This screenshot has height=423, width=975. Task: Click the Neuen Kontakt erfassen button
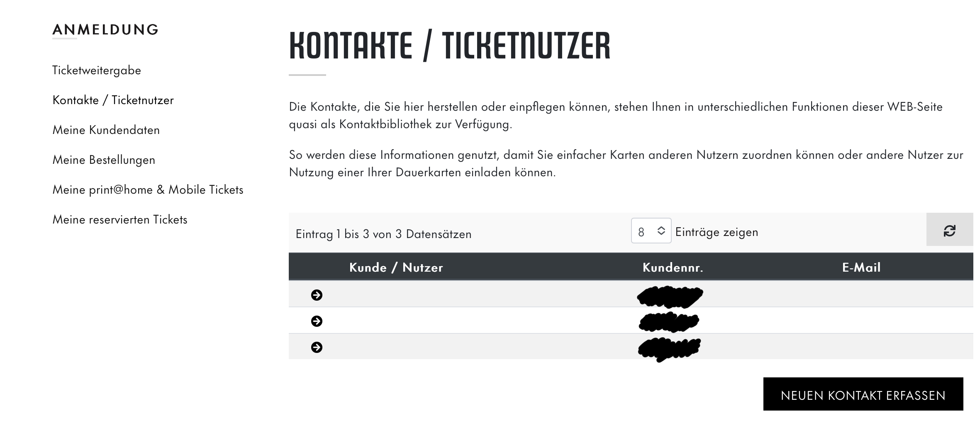863,394
